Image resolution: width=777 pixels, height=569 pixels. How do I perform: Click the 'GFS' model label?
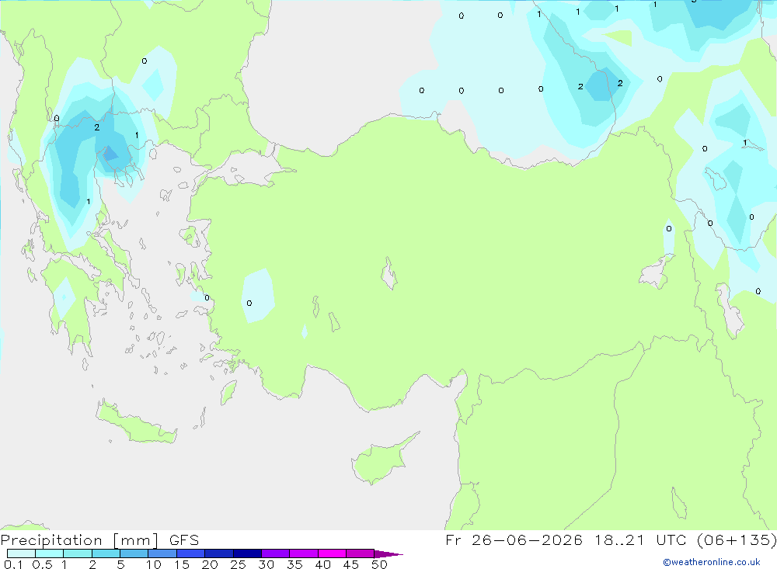pyautogui.click(x=184, y=540)
